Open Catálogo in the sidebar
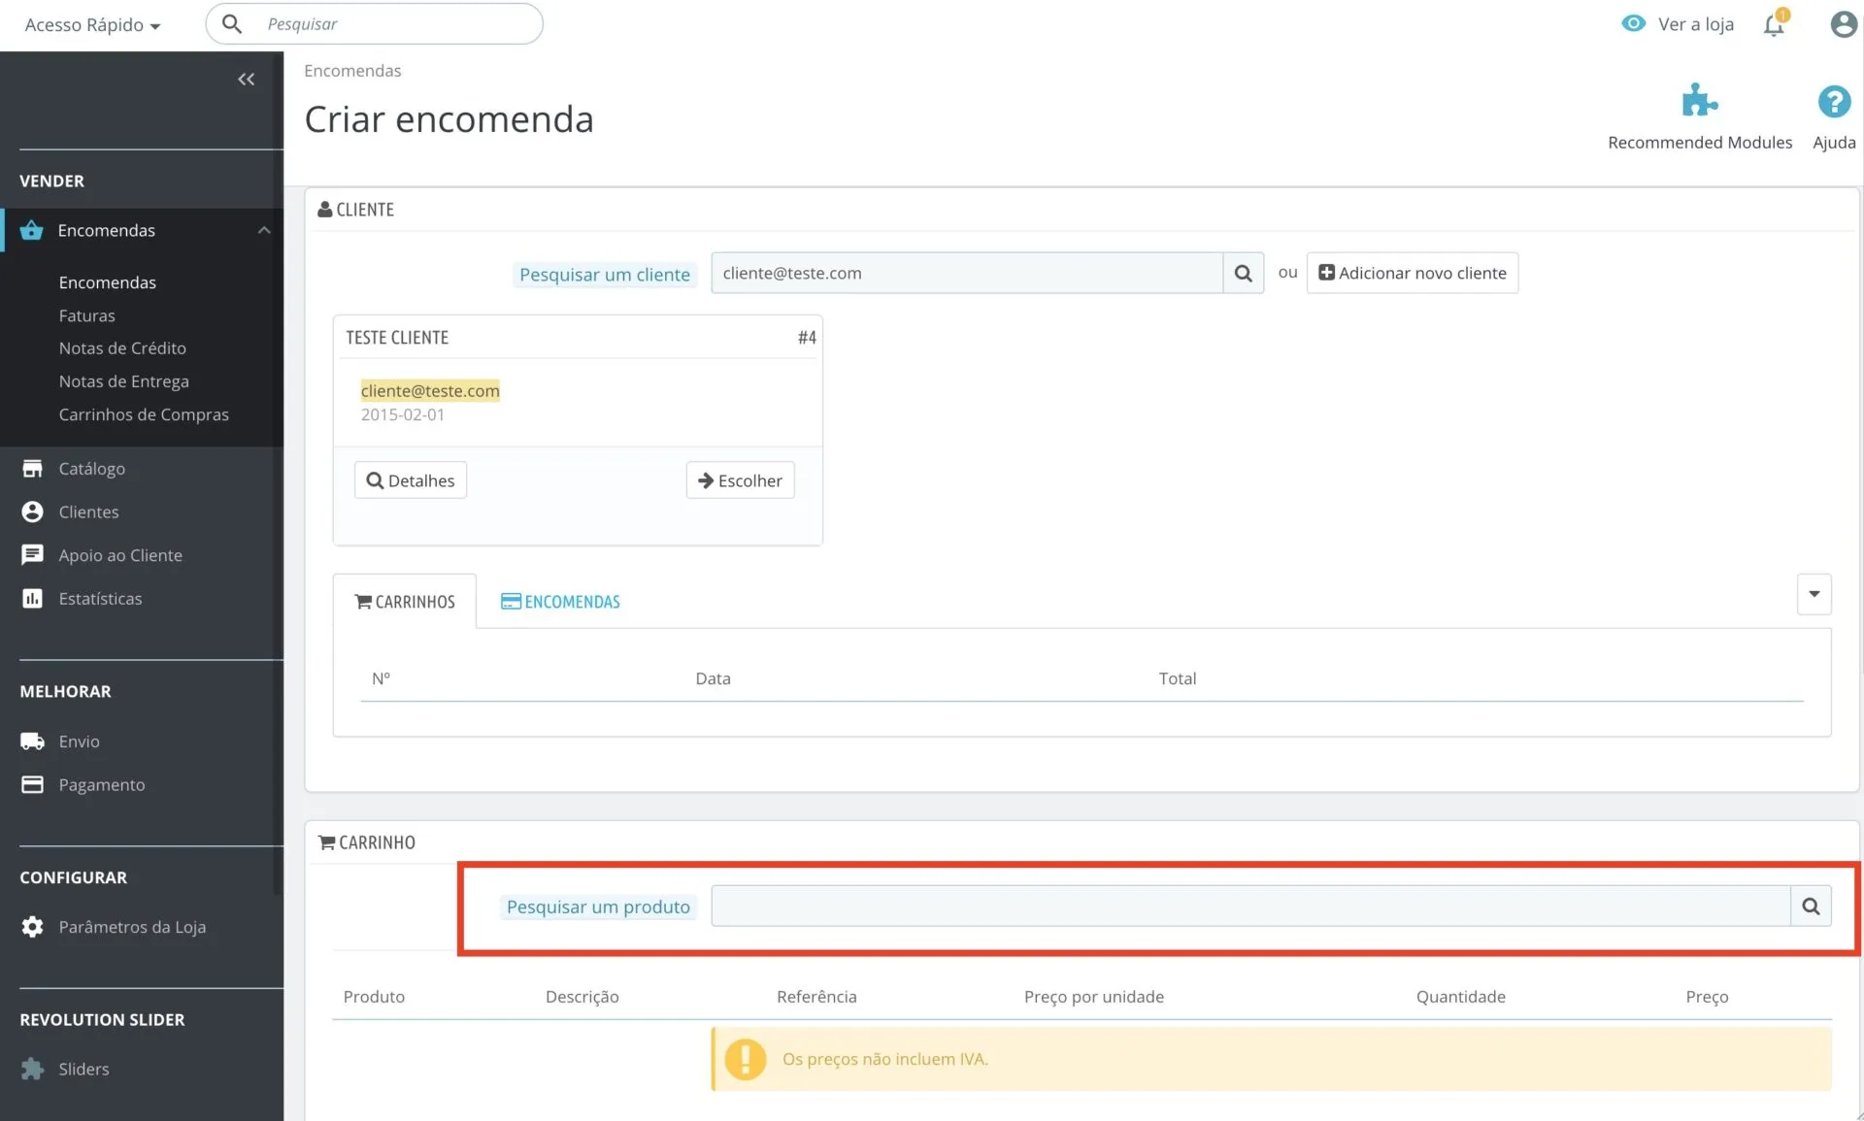 (x=91, y=469)
